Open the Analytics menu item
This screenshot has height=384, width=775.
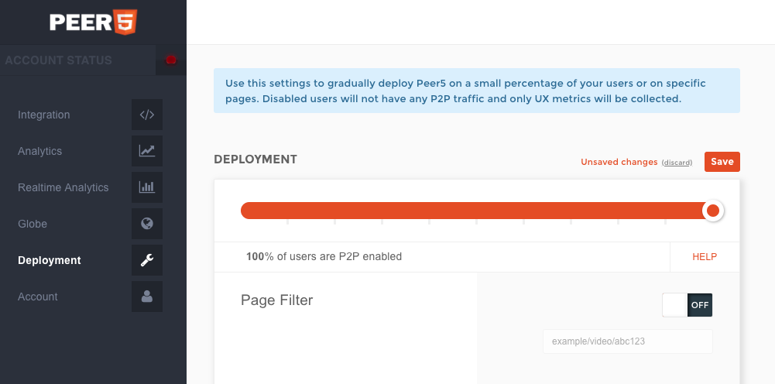(x=40, y=151)
